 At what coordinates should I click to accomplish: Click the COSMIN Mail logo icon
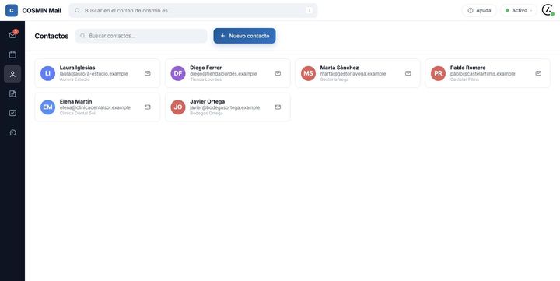(x=12, y=10)
